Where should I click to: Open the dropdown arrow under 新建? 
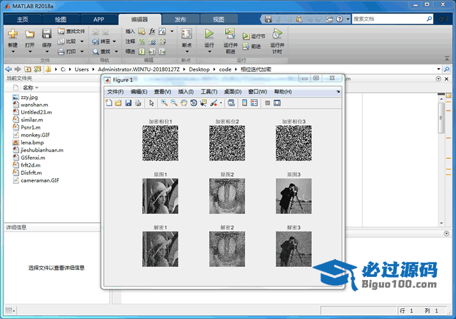[x=13, y=52]
